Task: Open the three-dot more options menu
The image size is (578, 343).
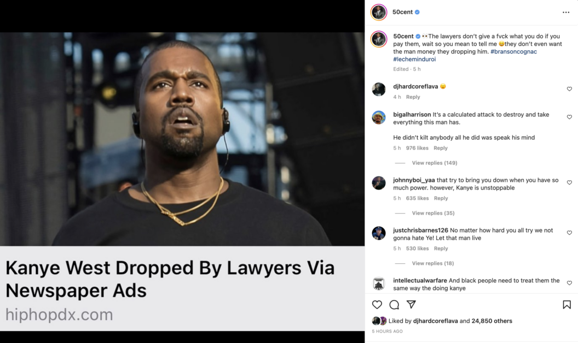Action: (566, 13)
